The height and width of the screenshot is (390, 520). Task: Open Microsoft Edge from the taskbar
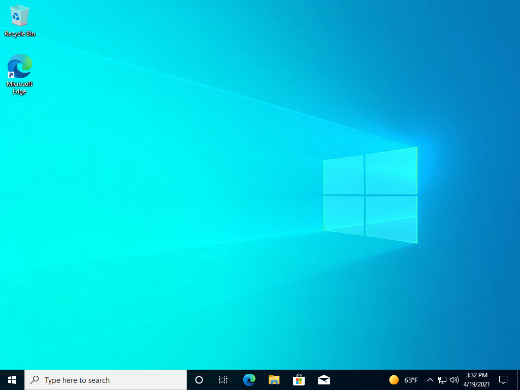[249, 379]
